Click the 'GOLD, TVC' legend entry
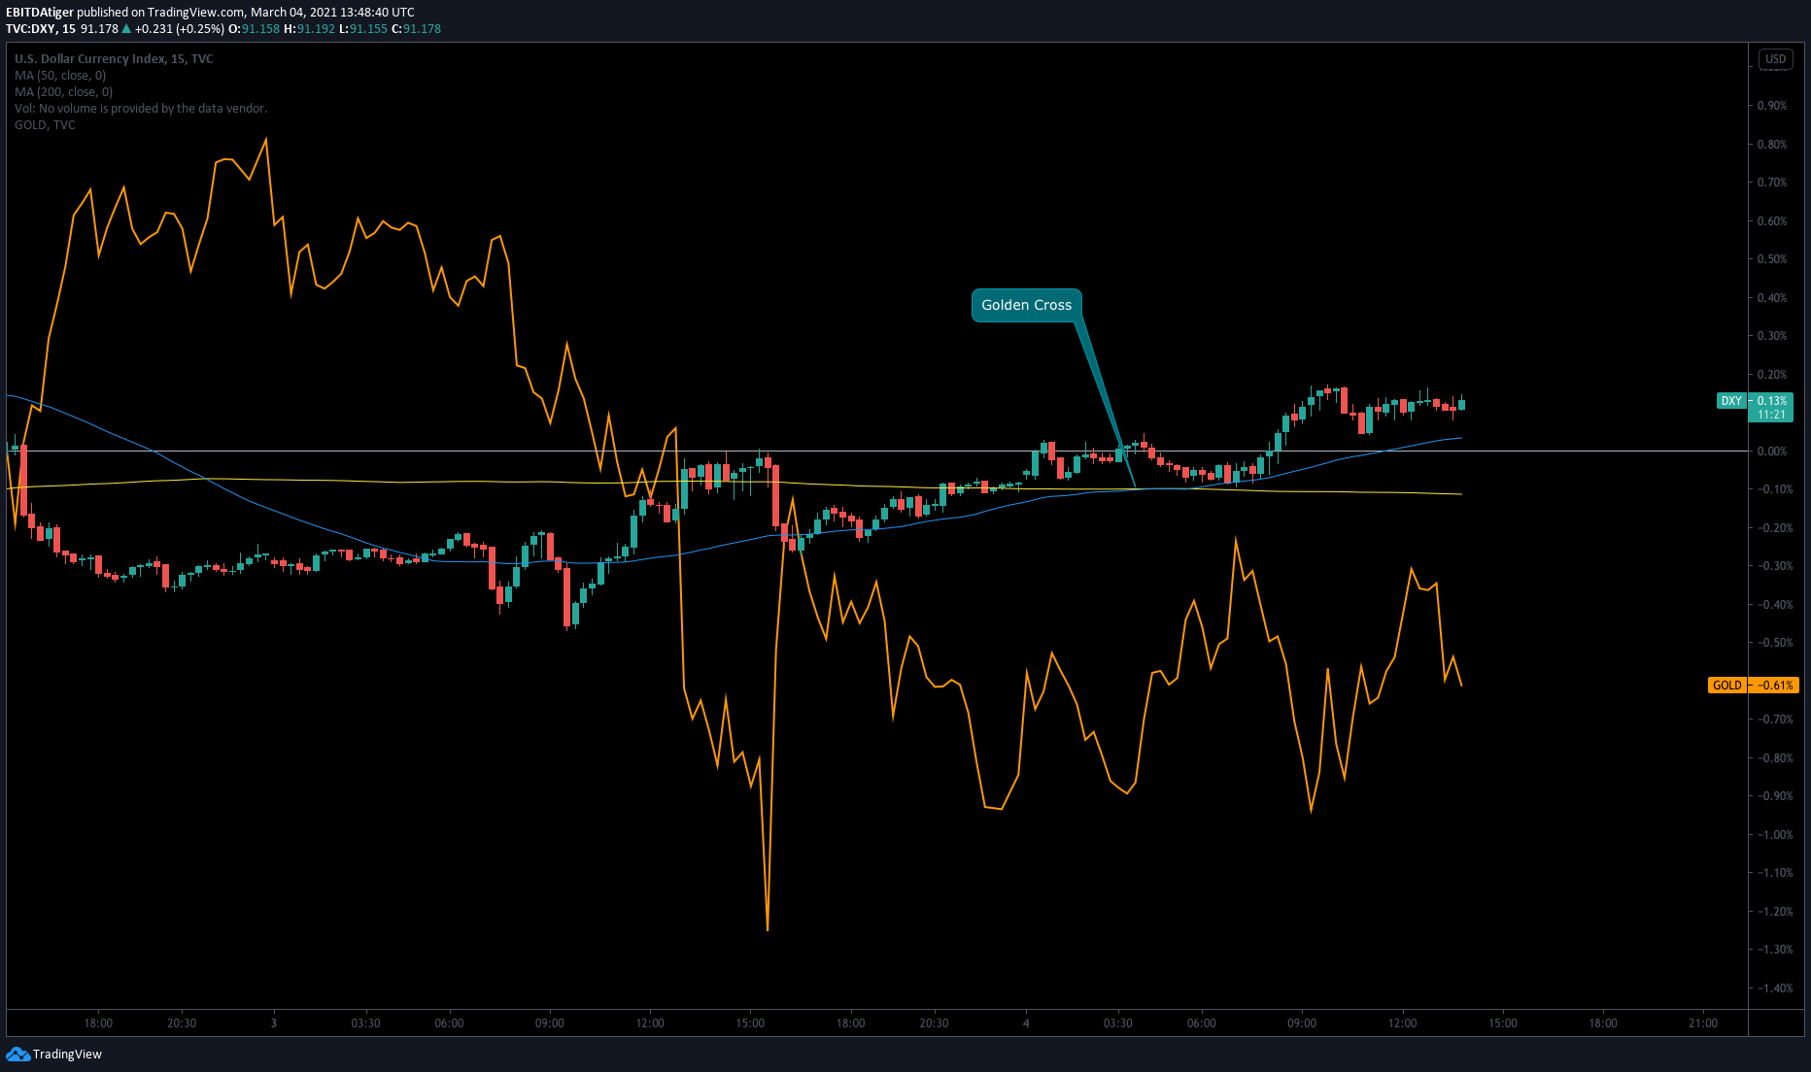1811x1072 pixels. [x=45, y=125]
